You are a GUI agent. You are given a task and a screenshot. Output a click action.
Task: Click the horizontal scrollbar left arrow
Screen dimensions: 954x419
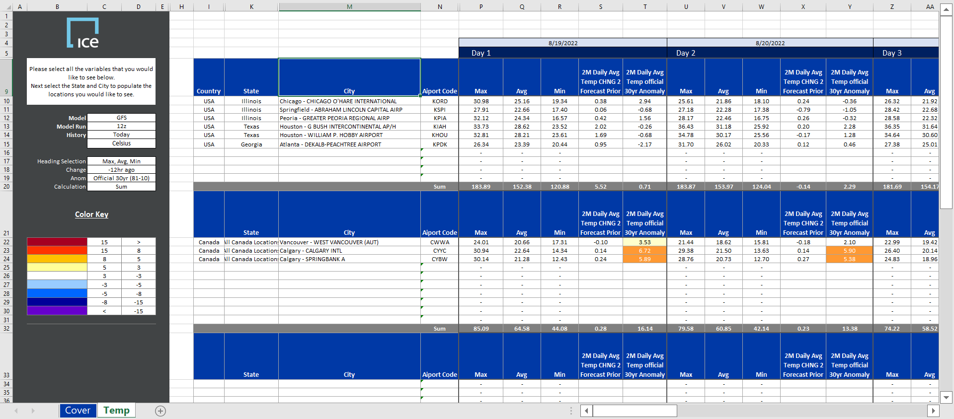click(x=587, y=411)
